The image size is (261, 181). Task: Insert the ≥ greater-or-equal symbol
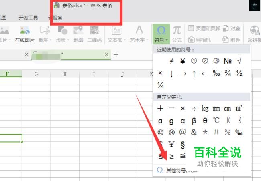tap(171, 157)
